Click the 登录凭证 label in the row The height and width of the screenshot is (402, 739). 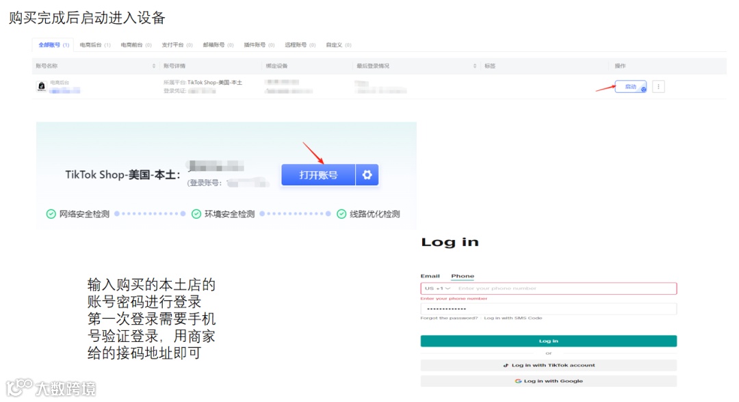[x=174, y=91]
